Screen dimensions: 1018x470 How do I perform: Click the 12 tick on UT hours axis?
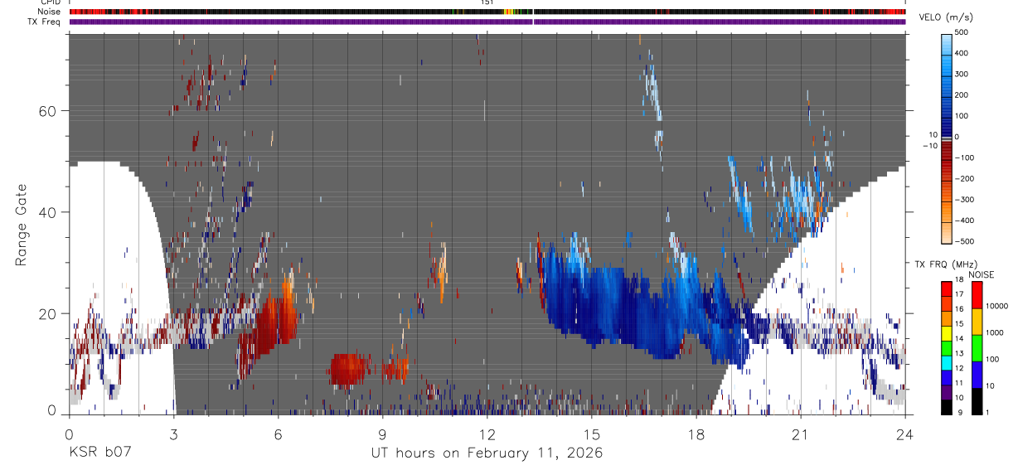487,434
